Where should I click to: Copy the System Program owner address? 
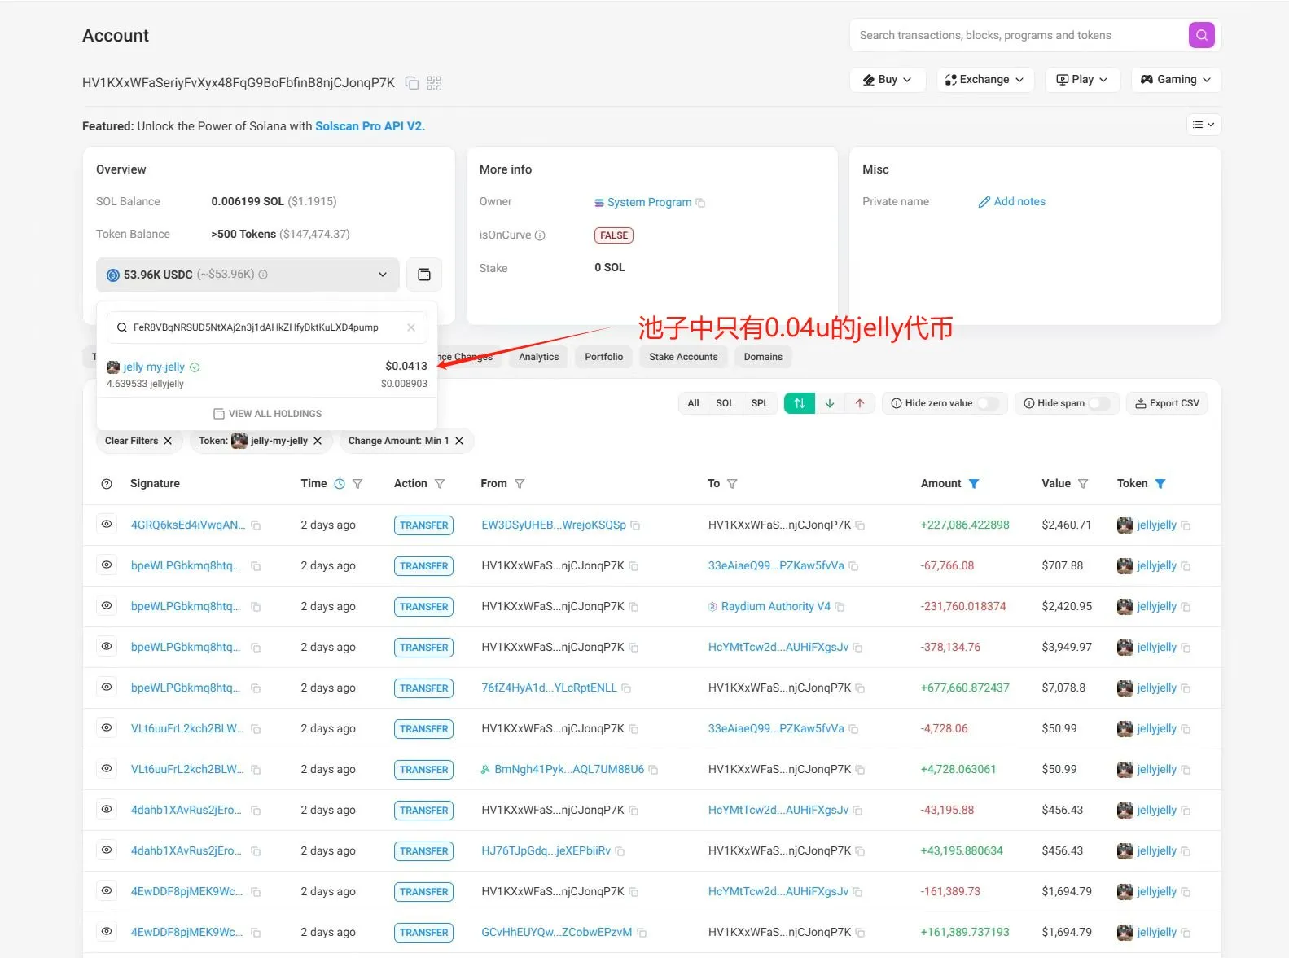[700, 203]
